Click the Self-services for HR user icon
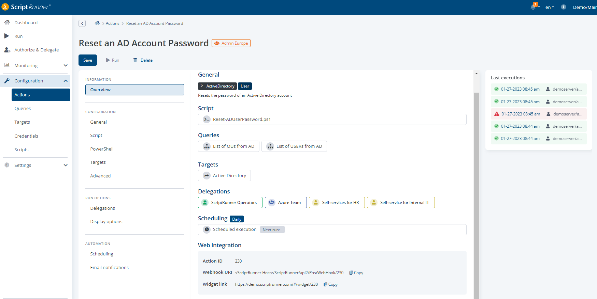Image resolution: width=597 pixels, height=299 pixels. [x=316, y=203]
